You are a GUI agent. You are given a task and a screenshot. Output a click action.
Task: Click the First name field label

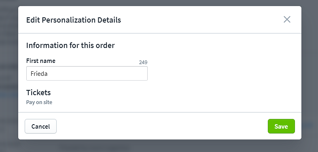point(41,61)
